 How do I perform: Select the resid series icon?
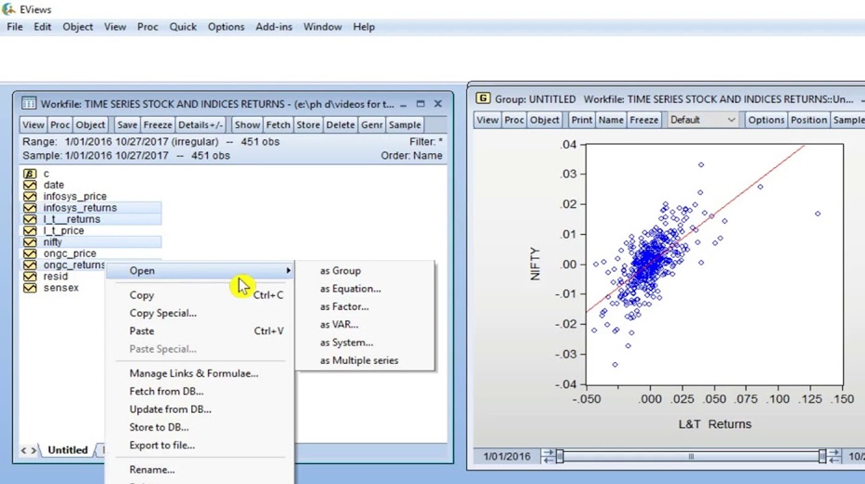[30, 277]
